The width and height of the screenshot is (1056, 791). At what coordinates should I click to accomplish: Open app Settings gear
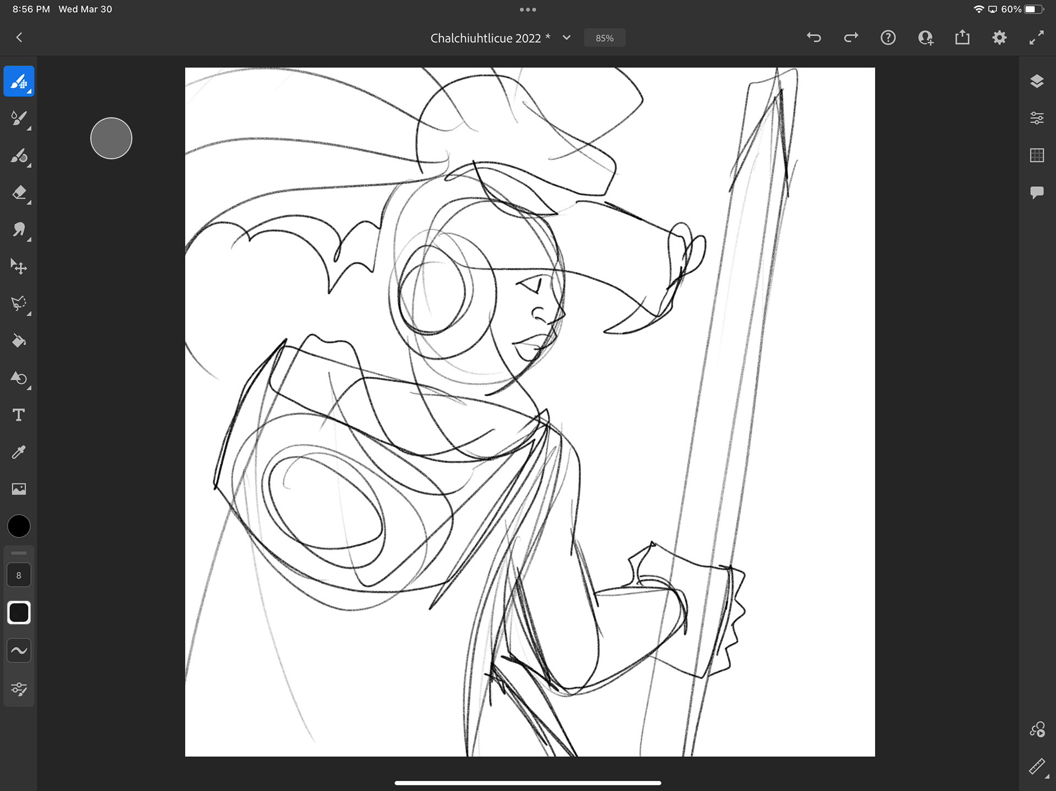(999, 37)
